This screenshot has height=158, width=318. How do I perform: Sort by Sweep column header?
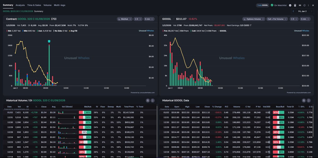[x=111, y=107]
